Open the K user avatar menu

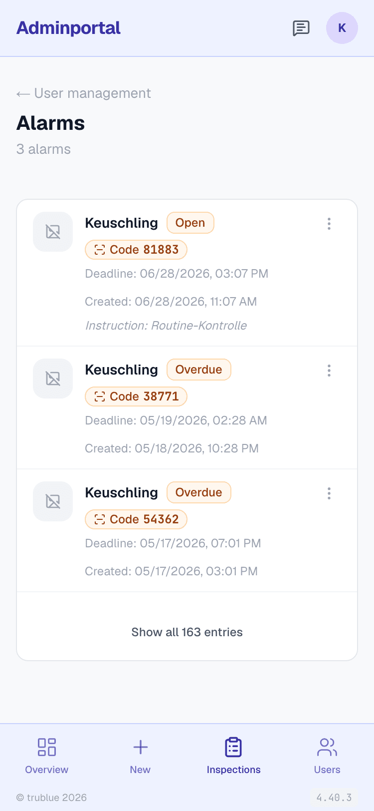(x=342, y=28)
